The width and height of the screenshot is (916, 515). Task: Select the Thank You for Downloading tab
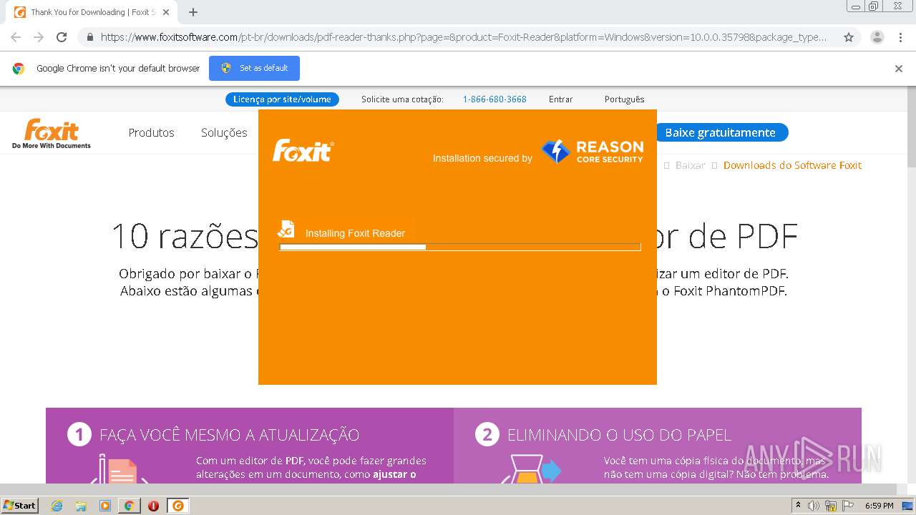(92, 12)
